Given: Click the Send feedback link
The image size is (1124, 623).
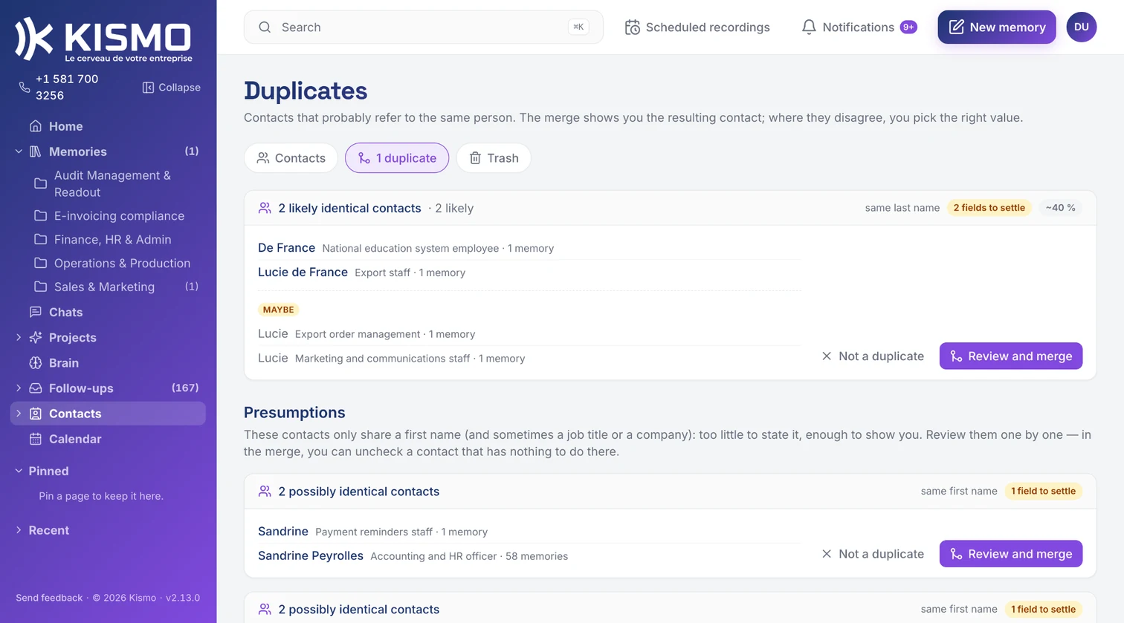Looking at the screenshot, I should pos(49,598).
